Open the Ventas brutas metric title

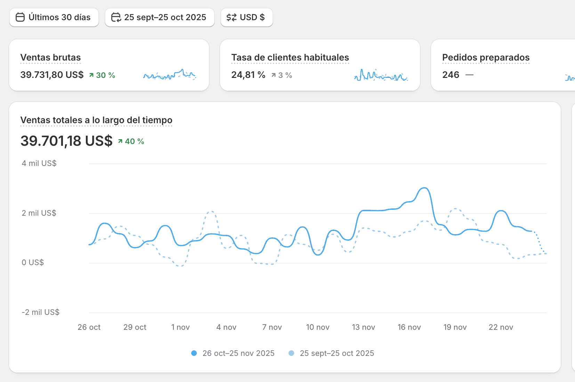[50, 57]
